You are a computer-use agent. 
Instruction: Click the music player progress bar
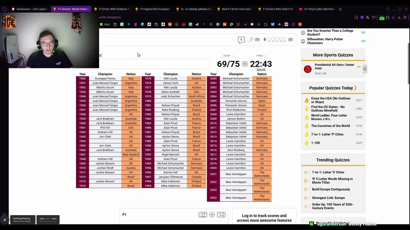pos(48,221)
